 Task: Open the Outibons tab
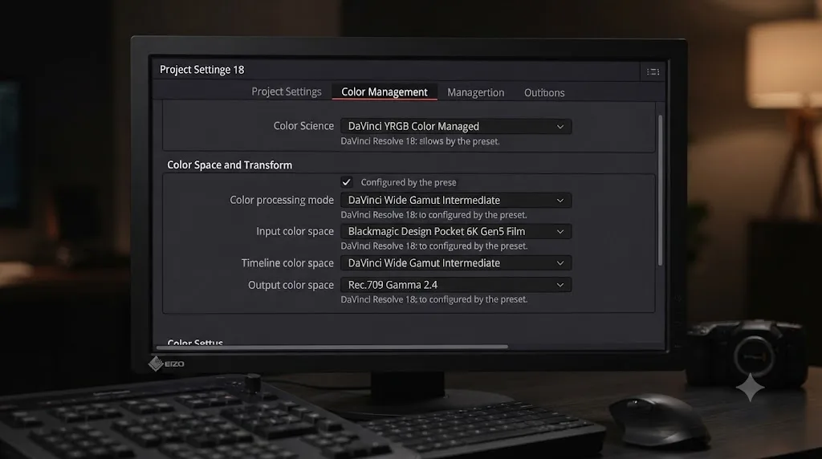[544, 93]
